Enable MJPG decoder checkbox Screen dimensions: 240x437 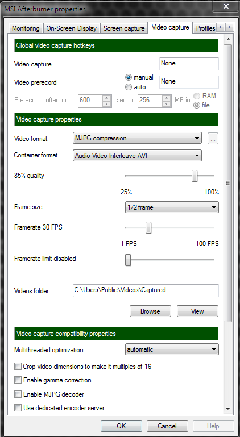[x=18, y=394]
